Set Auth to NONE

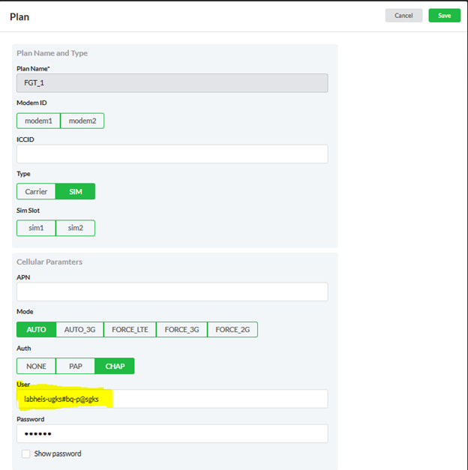point(36,366)
